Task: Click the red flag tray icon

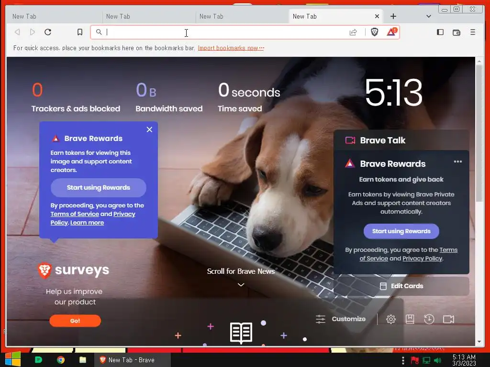Action: 415,360
